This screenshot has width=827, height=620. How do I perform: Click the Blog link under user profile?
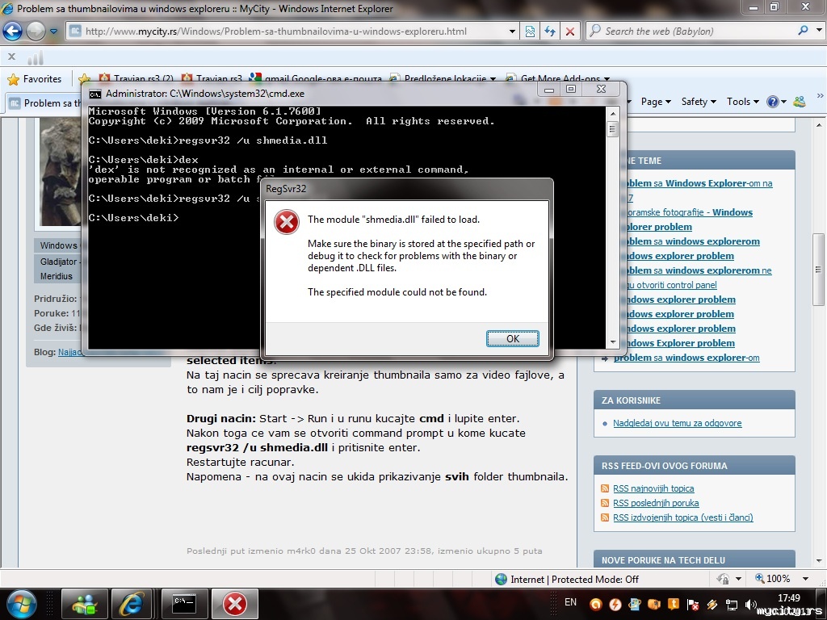click(69, 352)
